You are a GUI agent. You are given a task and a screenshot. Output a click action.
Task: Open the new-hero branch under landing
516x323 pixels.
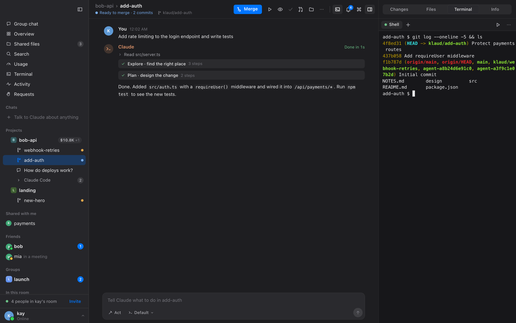tap(44, 200)
